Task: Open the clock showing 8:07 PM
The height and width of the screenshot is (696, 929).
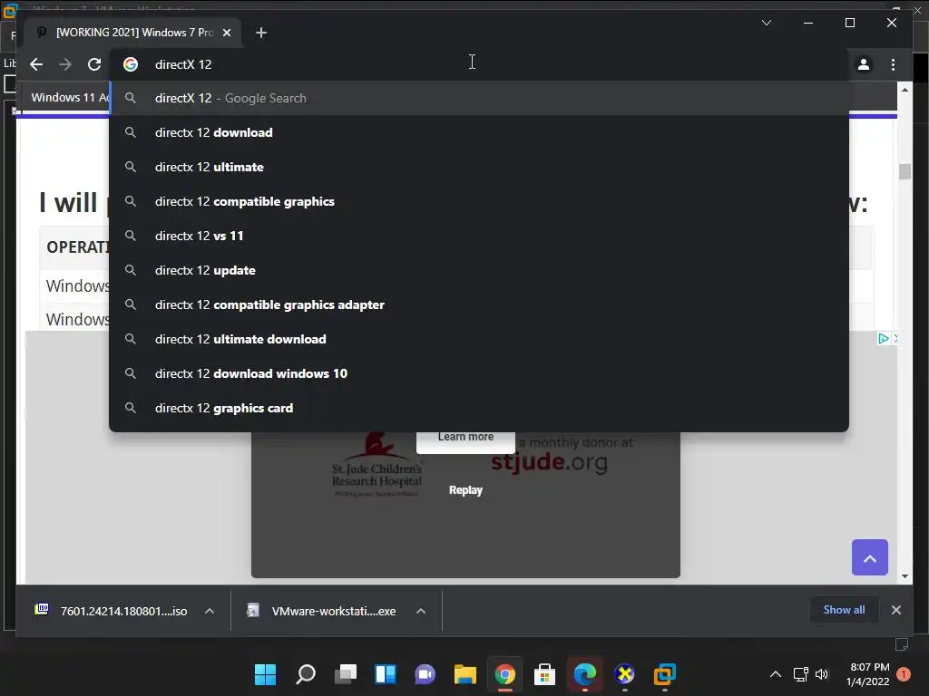Action: 867,674
